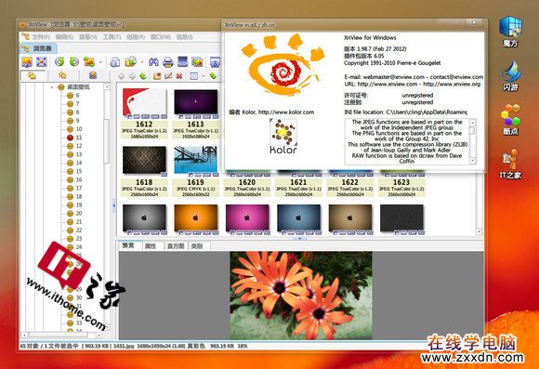Open the View image toolbar icon
539x369 pixels.
coord(27,62)
